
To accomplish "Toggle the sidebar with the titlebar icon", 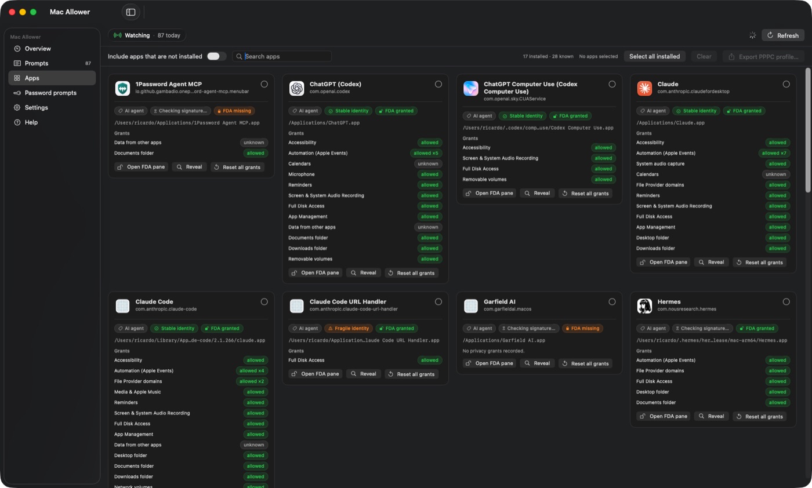I will 130,12.
